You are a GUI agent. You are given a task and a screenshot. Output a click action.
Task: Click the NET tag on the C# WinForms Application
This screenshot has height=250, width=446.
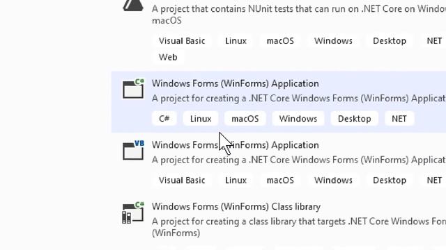(x=399, y=119)
